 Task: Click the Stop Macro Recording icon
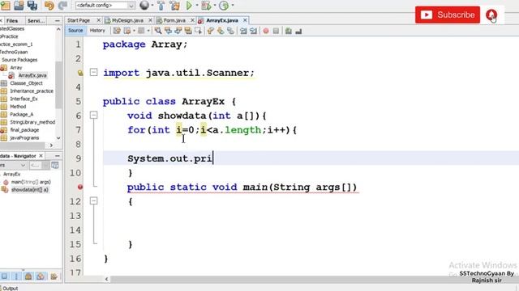pyautogui.click(x=276, y=31)
